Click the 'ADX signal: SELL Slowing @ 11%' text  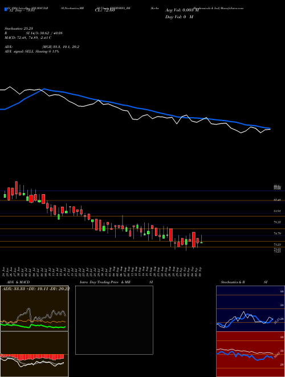[32, 51]
